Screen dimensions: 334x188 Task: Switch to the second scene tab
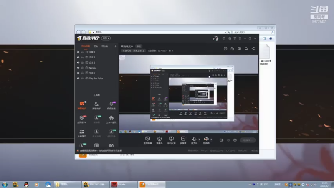(96, 46)
